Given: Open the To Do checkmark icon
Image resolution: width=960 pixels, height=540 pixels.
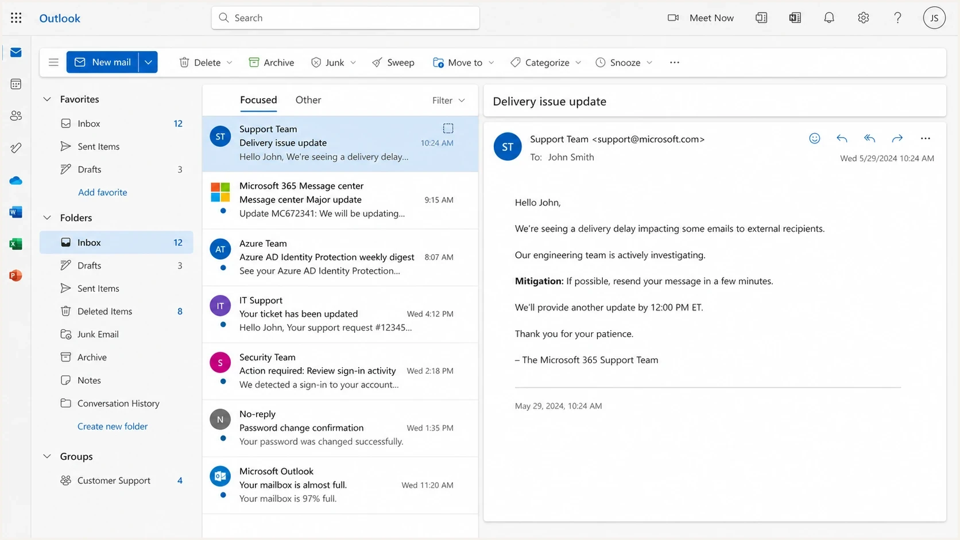Looking at the screenshot, I should [x=16, y=148].
